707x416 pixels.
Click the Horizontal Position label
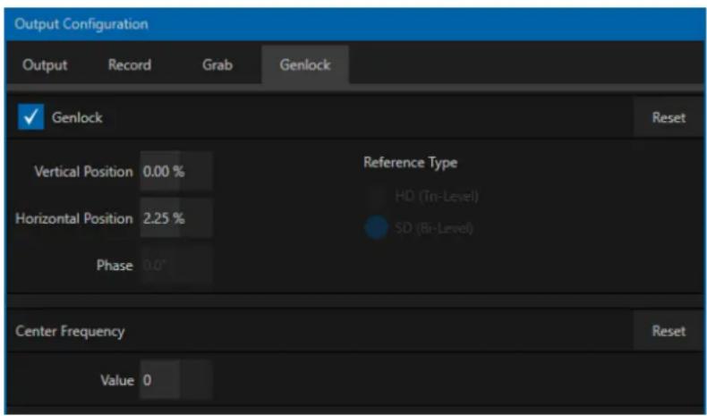74,218
